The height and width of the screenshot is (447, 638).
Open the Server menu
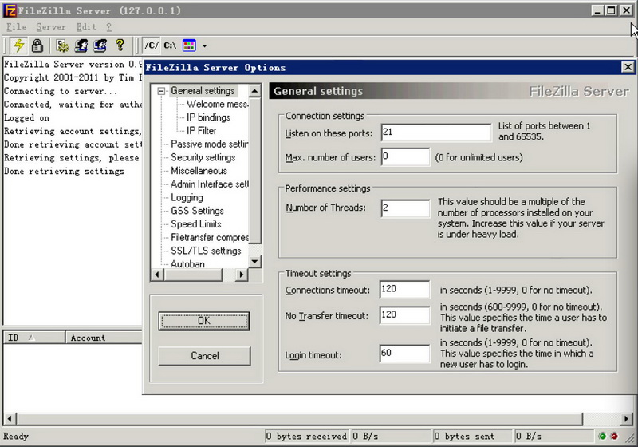point(51,27)
